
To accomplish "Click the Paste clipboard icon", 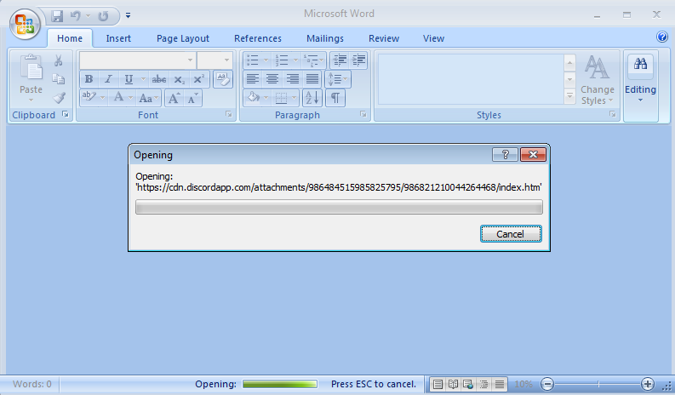I will [31, 68].
